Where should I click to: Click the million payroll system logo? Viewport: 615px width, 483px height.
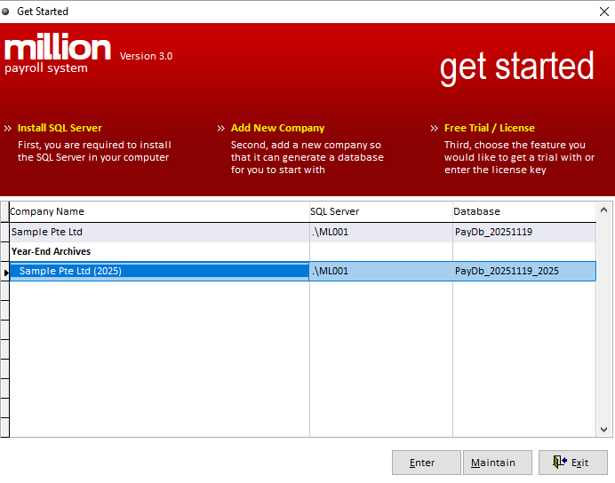point(57,53)
